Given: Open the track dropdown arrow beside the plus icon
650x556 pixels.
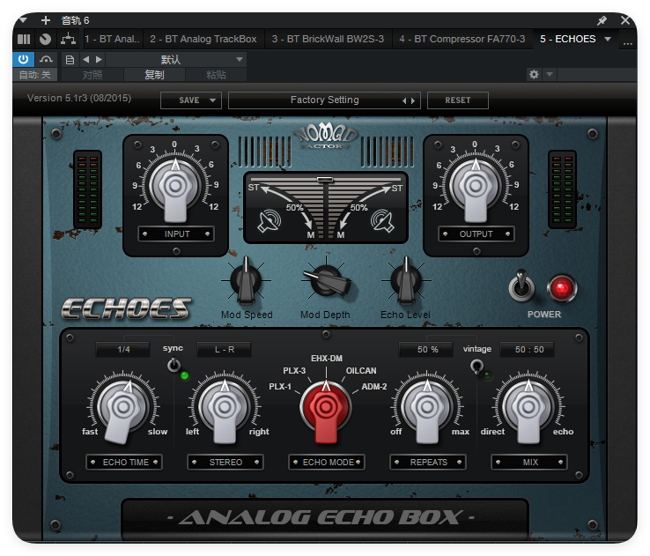Looking at the screenshot, I should tap(23, 20).
